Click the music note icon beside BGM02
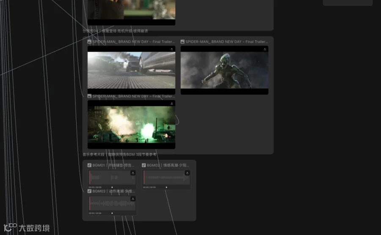The height and width of the screenshot is (235, 381). click(x=144, y=165)
